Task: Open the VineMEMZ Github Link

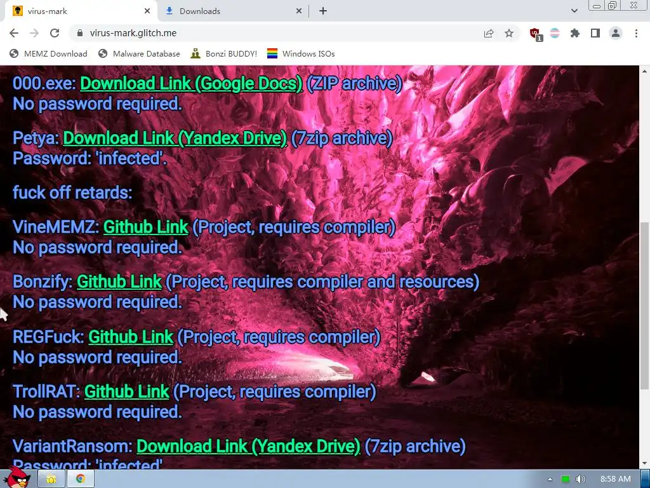Action: (146, 227)
